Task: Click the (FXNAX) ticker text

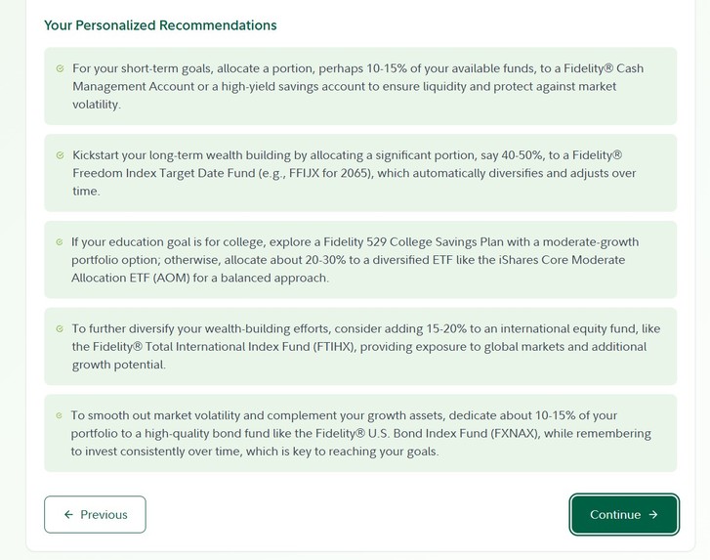Action: (515, 434)
